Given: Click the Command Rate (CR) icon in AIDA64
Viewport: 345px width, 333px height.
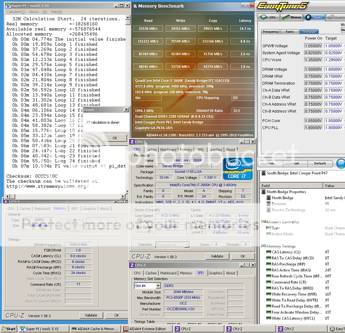Looking at the screenshot, I should click(268, 282).
